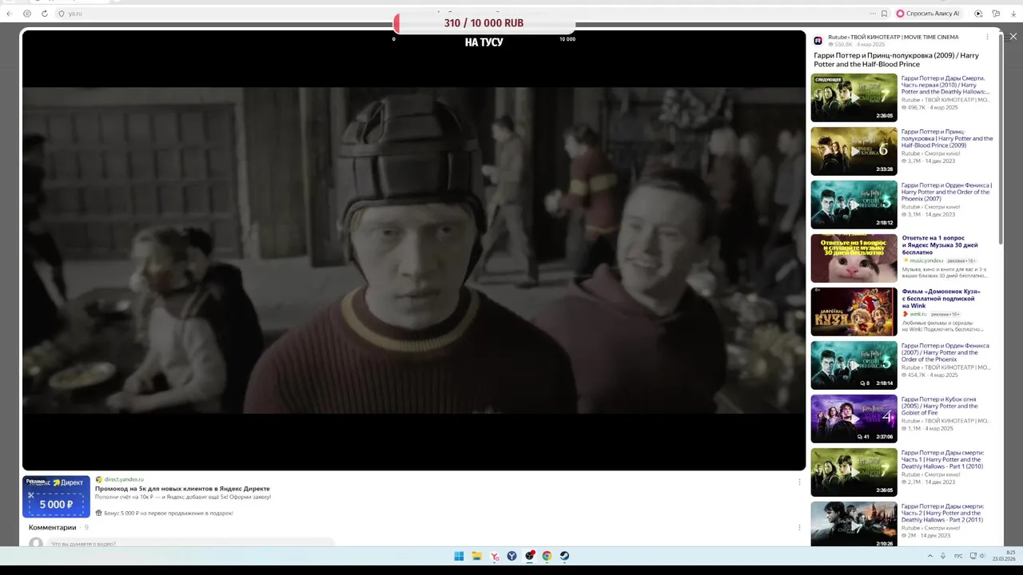The height and width of the screenshot is (575, 1023).
Task: Open "Фильм «Домовенок Кузя»" Wink ad link
Action: (941, 299)
